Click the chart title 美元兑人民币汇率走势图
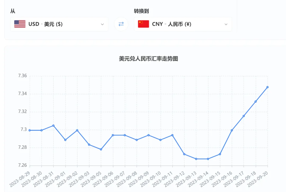The height and width of the screenshot is (192, 286). [149, 59]
